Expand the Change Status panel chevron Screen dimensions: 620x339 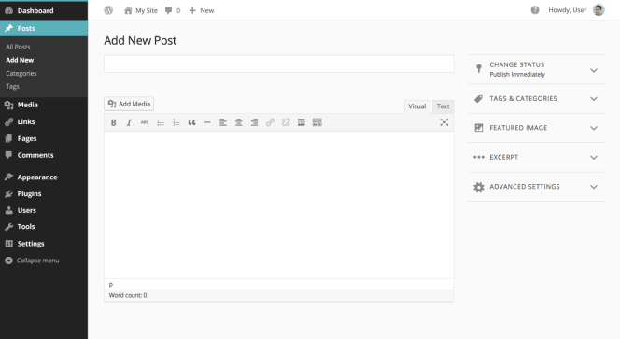coord(594,70)
